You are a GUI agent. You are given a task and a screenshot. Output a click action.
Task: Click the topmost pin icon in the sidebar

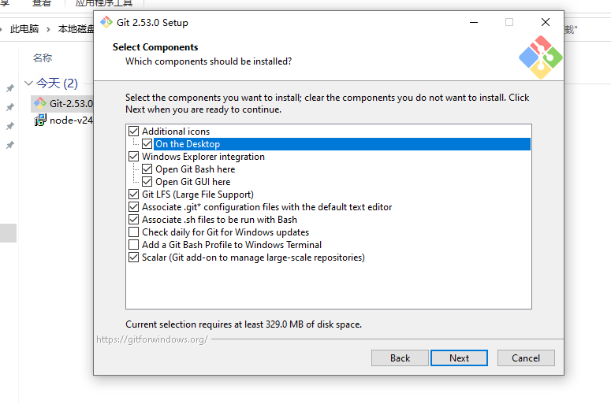(10, 88)
